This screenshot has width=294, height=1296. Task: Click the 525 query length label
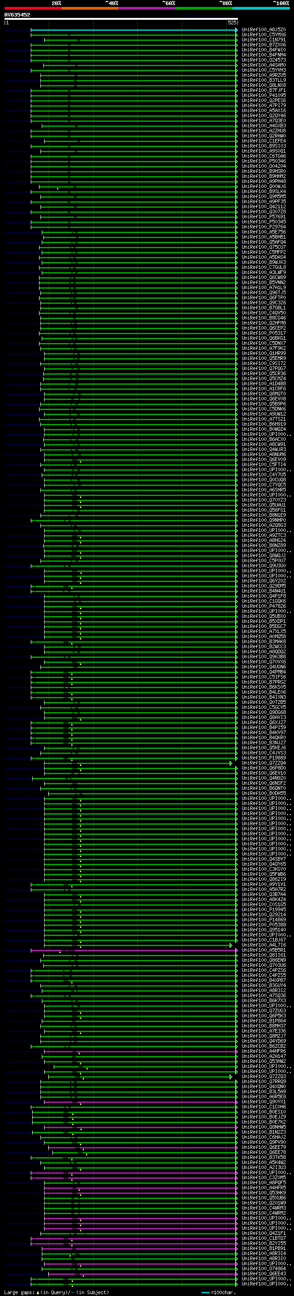[x=232, y=23]
